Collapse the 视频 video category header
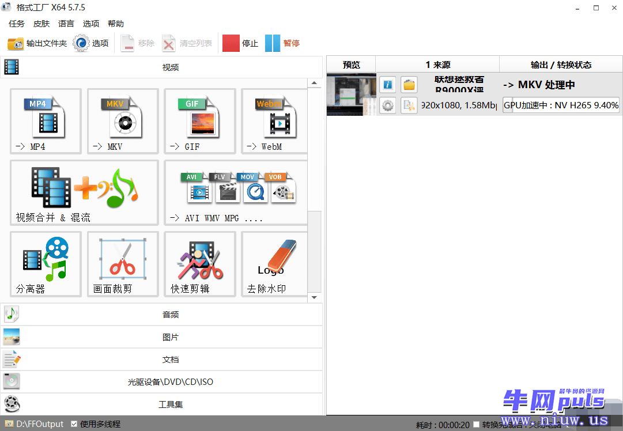 coord(161,67)
